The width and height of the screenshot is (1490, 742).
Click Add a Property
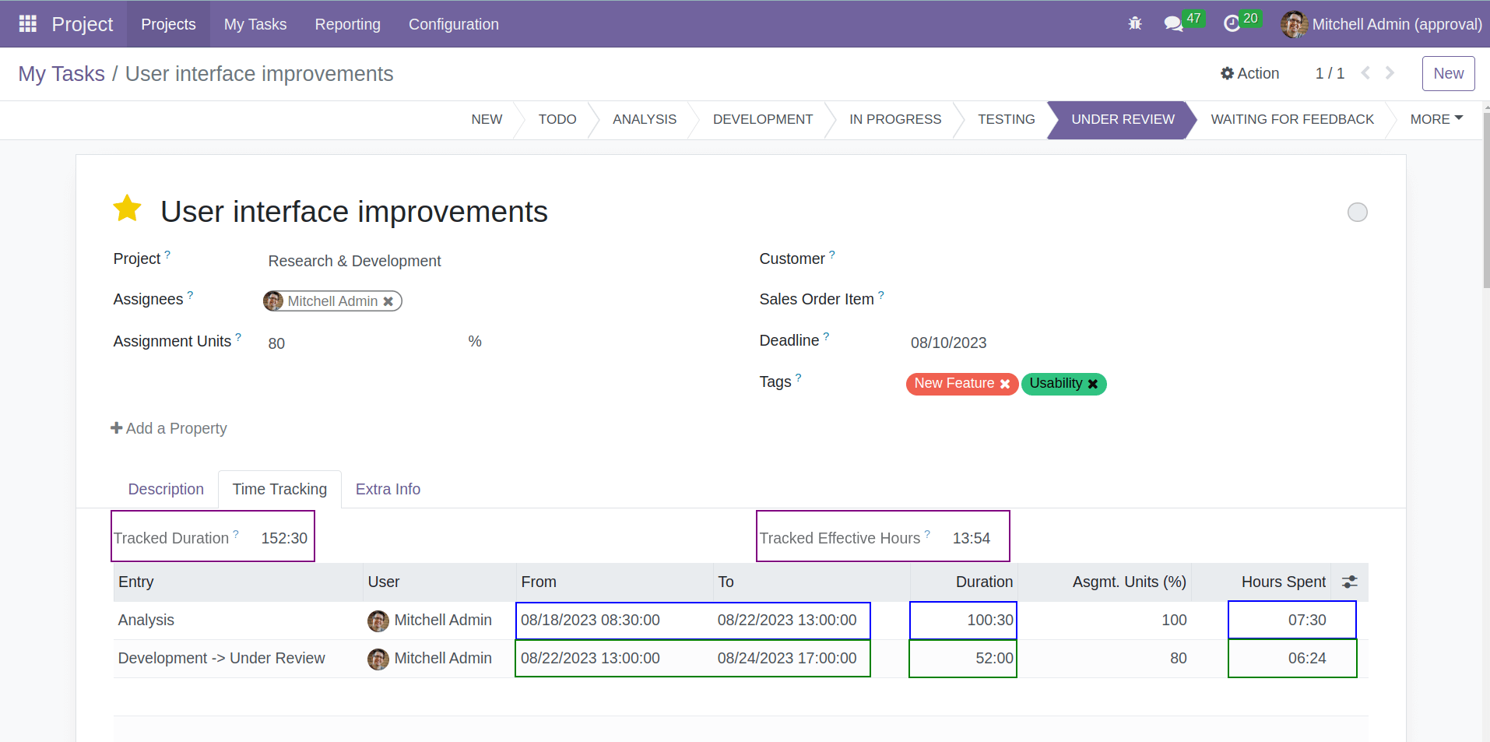click(168, 428)
